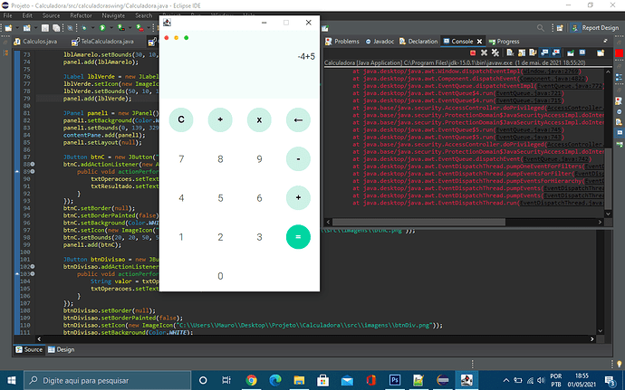The image size is (625, 390).
Task: Collapse code fold at line 88
Action: pyautogui.click(x=33, y=164)
